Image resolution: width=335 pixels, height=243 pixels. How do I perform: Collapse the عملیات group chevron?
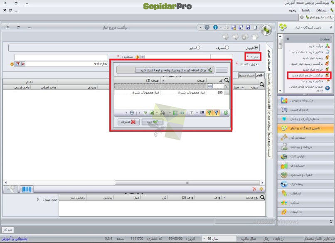(x=288, y=39)
